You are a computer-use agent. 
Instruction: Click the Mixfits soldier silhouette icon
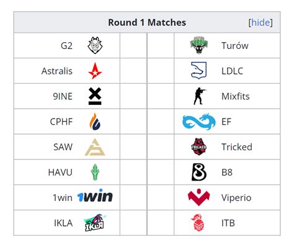[x=200, y=96]
